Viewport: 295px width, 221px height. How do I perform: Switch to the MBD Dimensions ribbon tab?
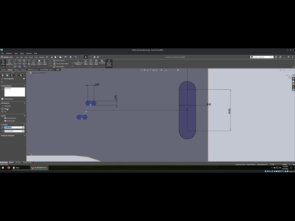pyautogui.click(x=33, y=70)
